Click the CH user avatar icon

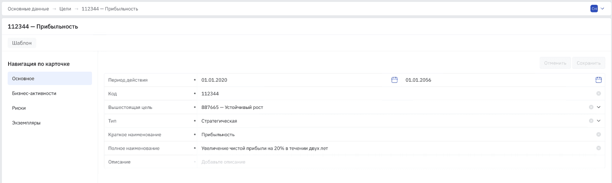click(594, 9)
